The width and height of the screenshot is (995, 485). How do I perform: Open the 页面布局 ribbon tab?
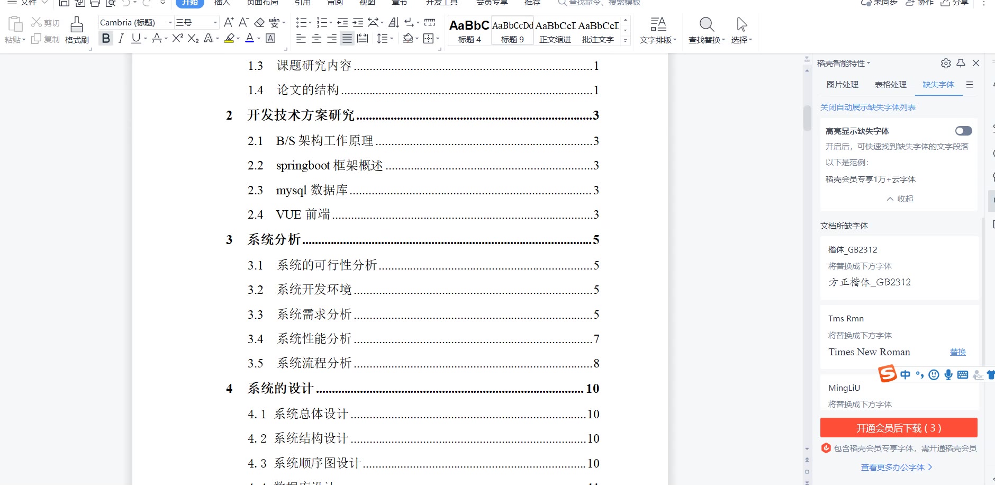(x=263, y=3)
